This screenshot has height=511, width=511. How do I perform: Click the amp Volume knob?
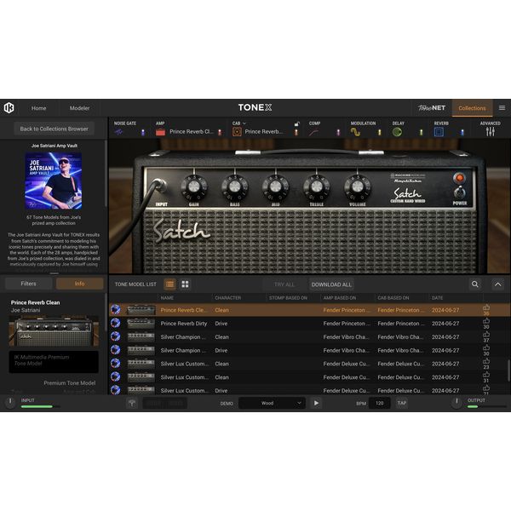pos(358,187)
